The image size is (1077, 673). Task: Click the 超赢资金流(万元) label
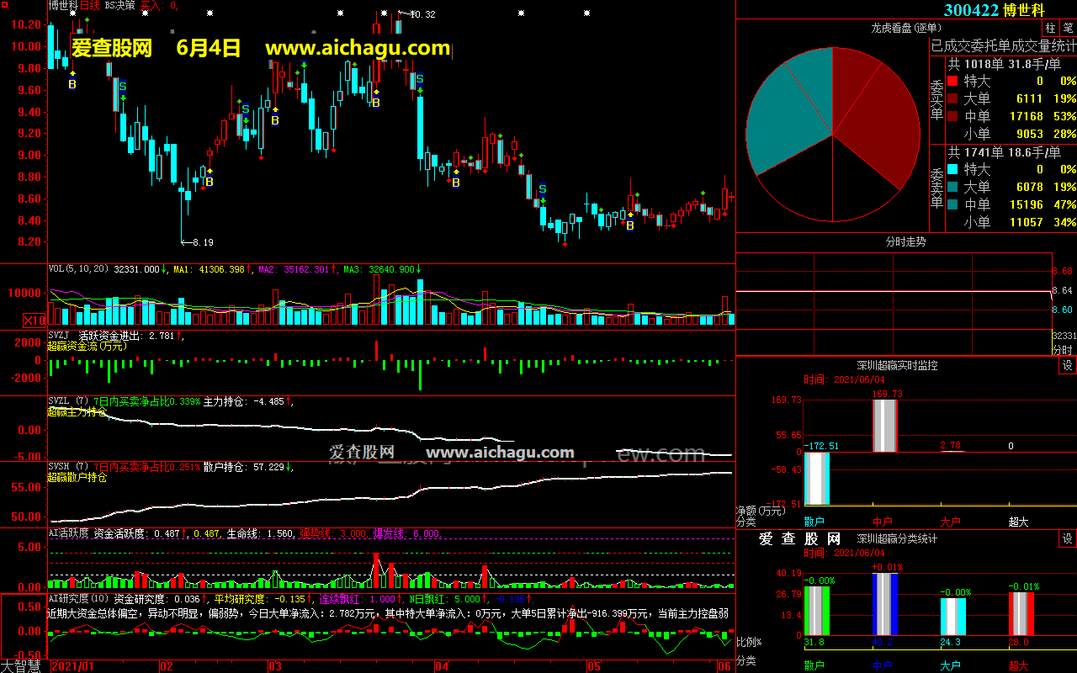point(87,346)
